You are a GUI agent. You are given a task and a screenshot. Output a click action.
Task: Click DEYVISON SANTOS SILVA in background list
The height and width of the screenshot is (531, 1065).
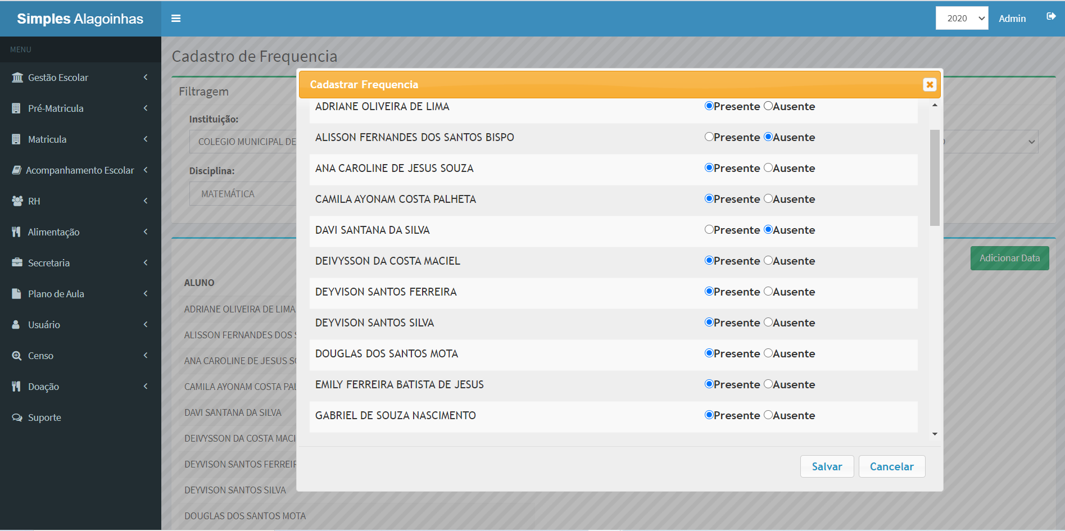235,490
